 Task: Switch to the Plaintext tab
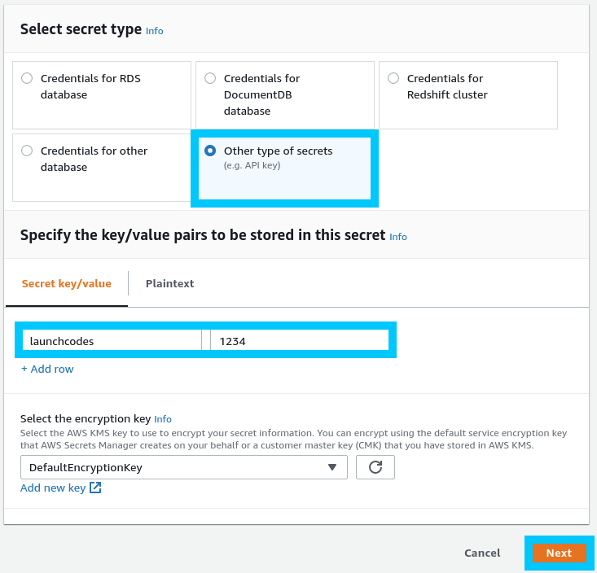(x=169, y=283)
